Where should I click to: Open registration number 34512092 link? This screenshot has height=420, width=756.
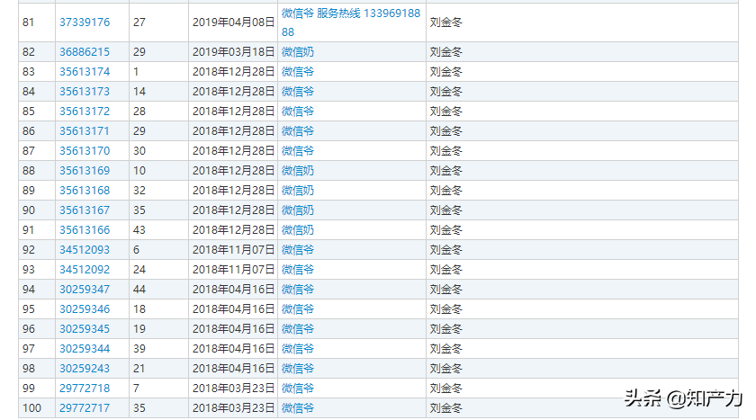tap(85, 269)
